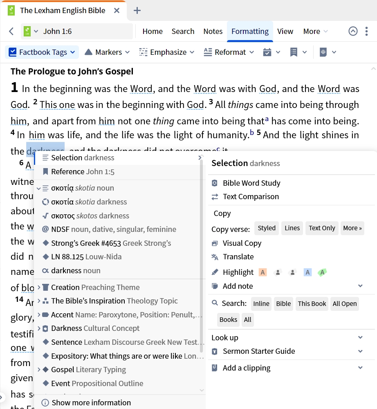The height and width of the screenshot is (409, 377).
Task: Apply the blue A highlight style
Action: pyautogui.click(x=307, y=272)
